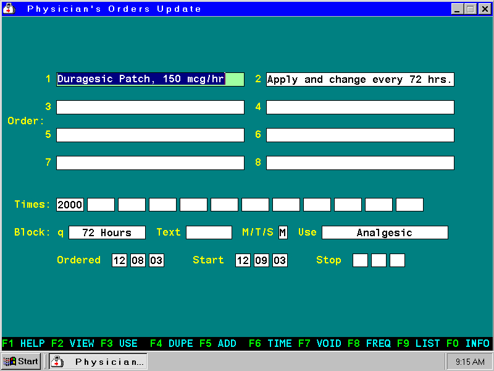Image resolution: width=494 pixels, height=371 pixels.
Task: Click the "Use" label beside Analgesic
Action: click(307, 232)
